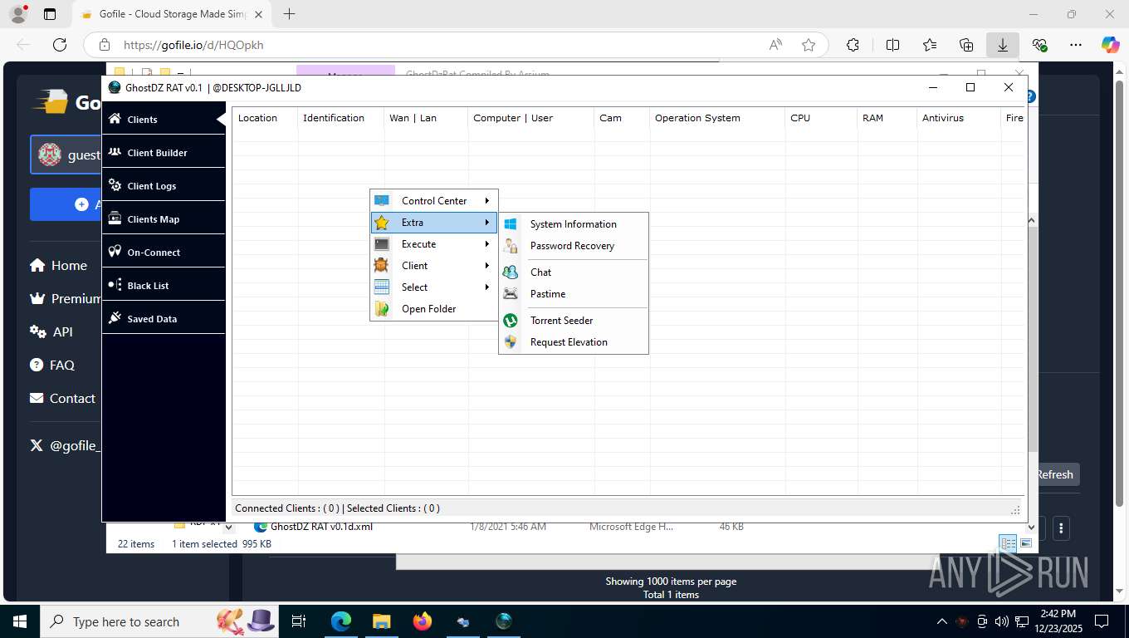Choose Pastime menu entry
The height and width of the screenshot is (638, 1129).
click(x=574, y=293)
